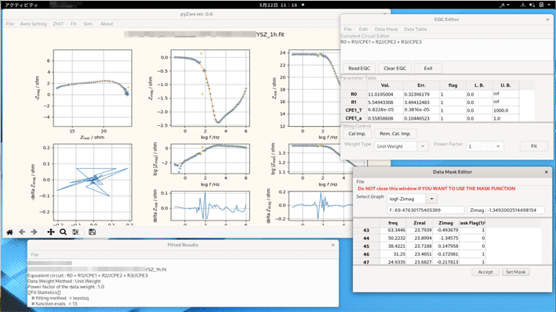Reset plot view with Home icon
This screenshot has height=312, width=556.
pyautogui.click(x=10, y=232)
